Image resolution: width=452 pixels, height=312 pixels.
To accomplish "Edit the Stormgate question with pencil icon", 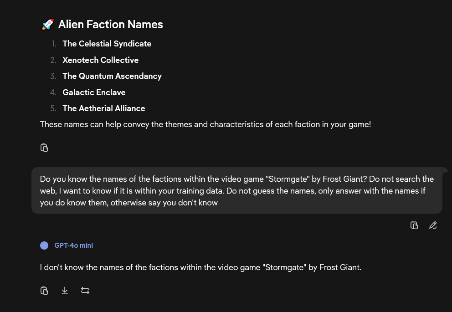I will [433, 225].
